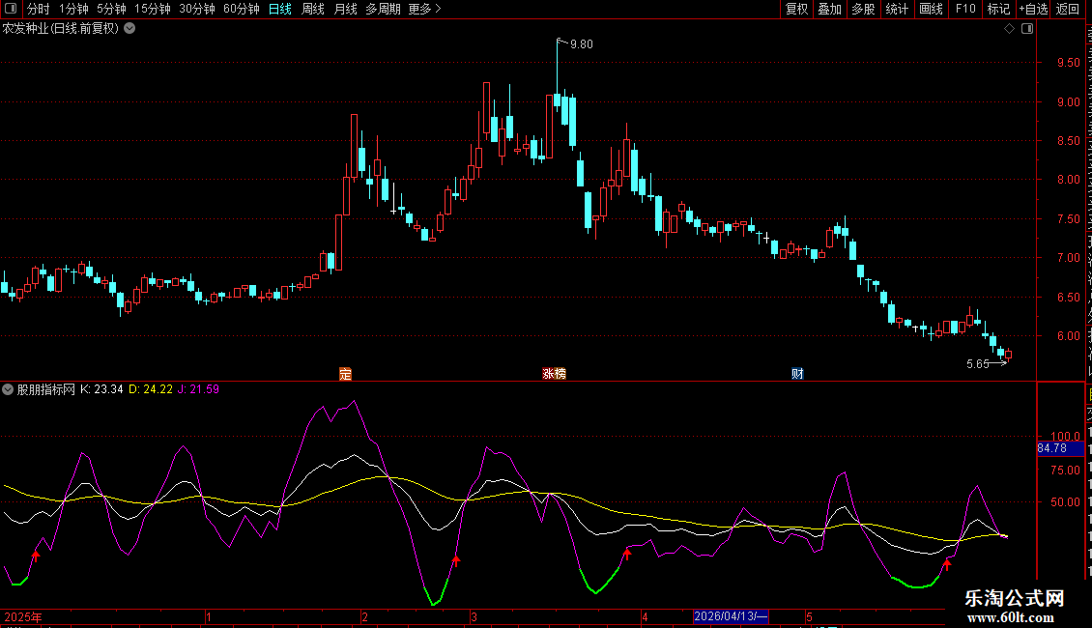The height and width of the screenshot is (628, 1092).
Task: Click the 5.65 low price label
Action: [978, 364]
